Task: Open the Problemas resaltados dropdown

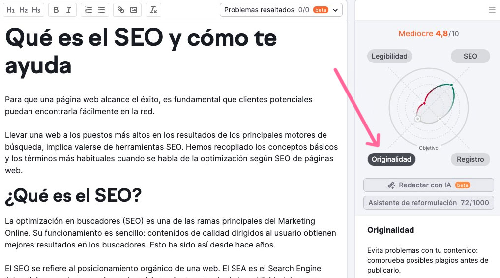Action: tap(281, 10)
